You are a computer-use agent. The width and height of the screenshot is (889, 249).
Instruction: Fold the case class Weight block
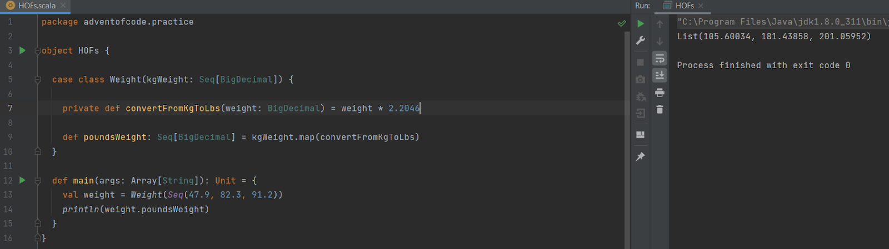(38, 80)
